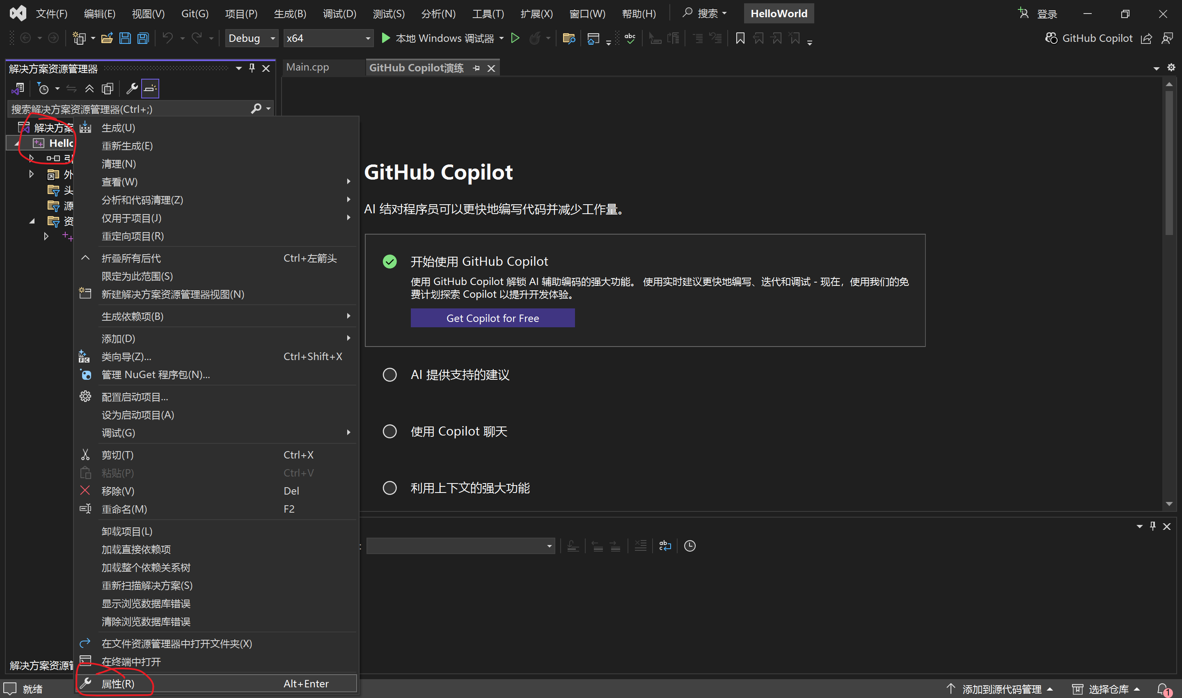1182x698 pixels.
Task: Click GitHub Copilot button top right
Action: click(1089, 38)
